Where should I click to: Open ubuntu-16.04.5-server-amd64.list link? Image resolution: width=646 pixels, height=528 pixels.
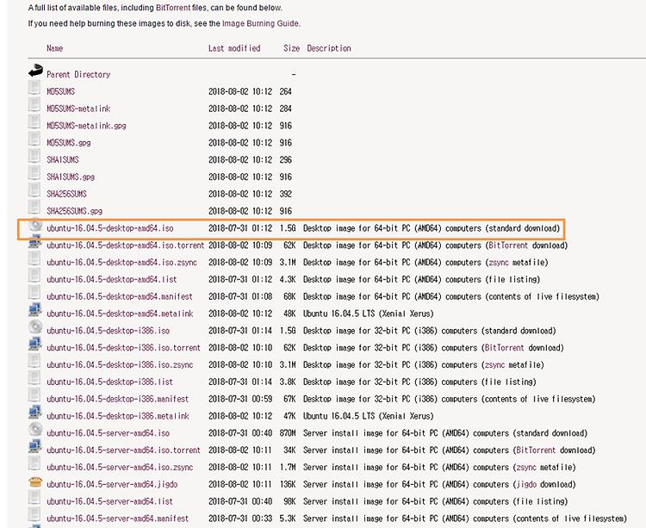(x=109, y=501)
